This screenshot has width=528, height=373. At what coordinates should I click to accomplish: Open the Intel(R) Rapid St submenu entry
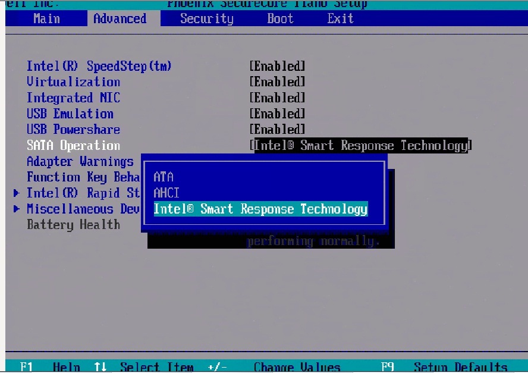[x=83, y=193]
